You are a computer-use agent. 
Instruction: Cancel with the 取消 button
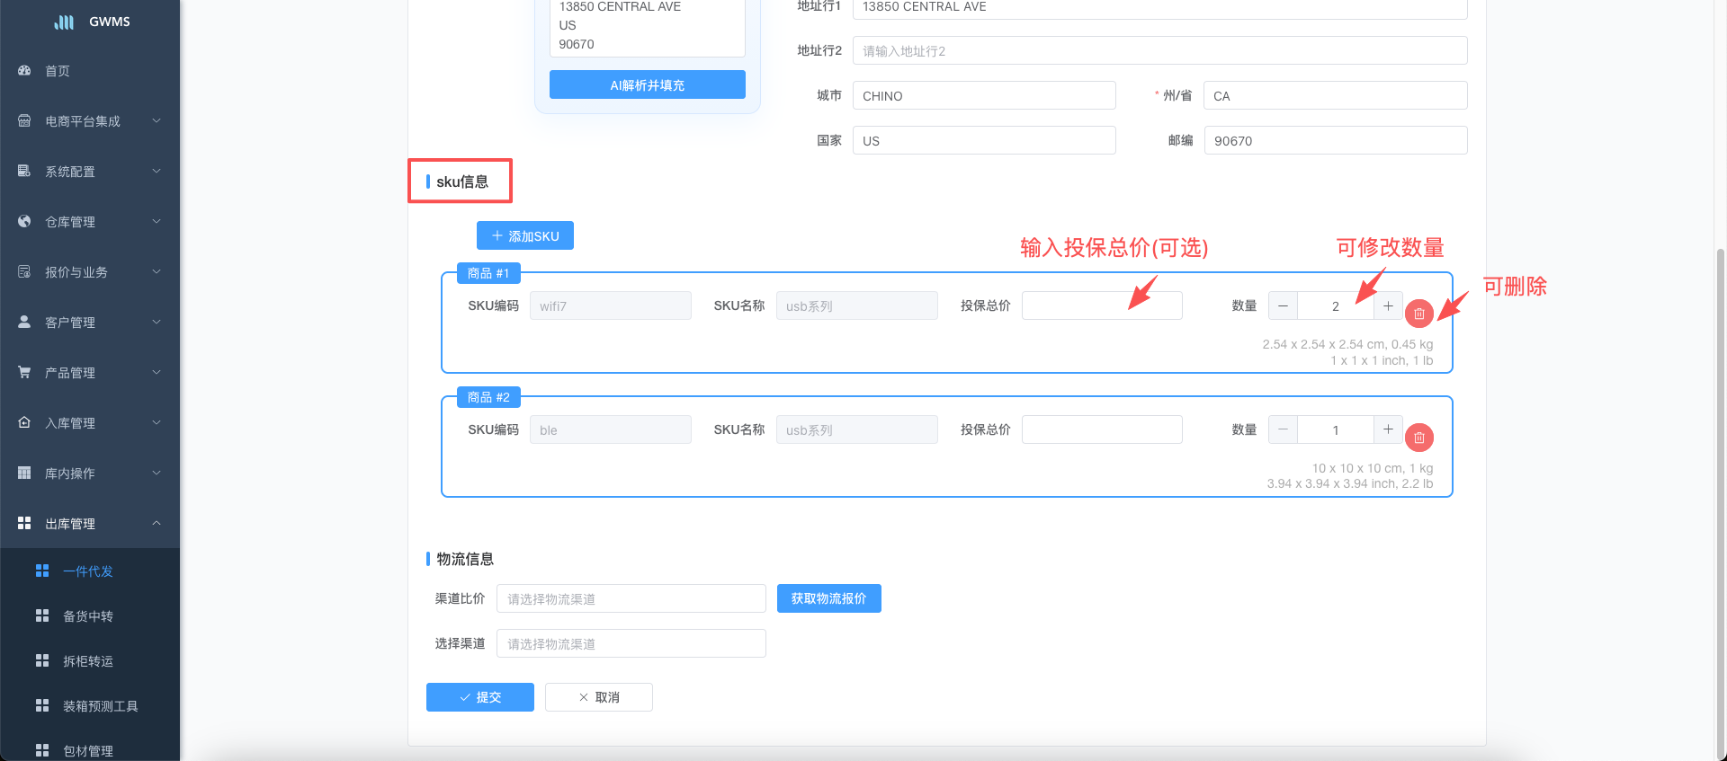coord(599,697)
